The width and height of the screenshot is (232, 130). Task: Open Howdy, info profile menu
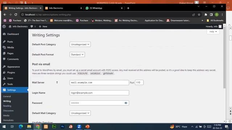click(214, 26)
